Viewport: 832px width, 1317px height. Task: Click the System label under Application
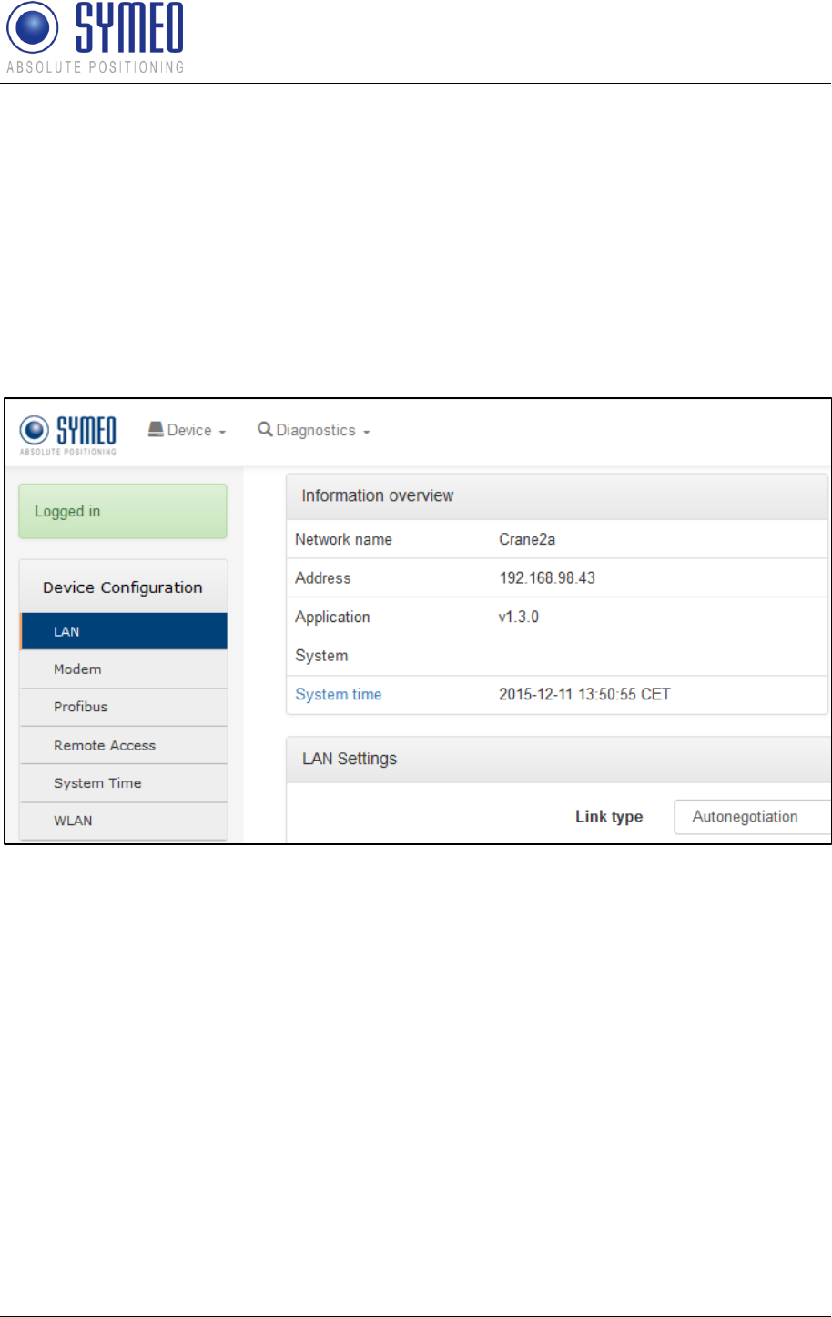pyautogui.click(x=321, y=656)
